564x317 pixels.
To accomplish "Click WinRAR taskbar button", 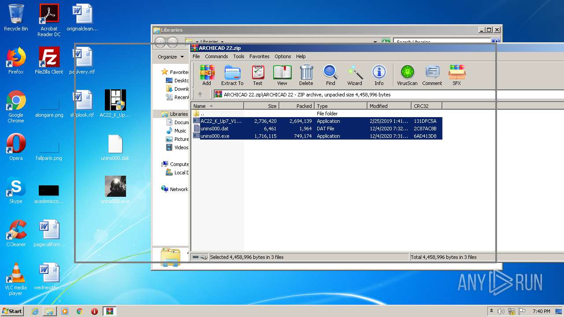I will [x=109, y=311].
